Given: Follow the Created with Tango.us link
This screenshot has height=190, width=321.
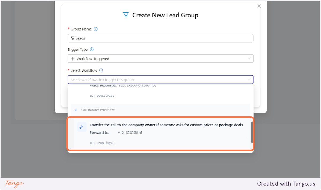Looking at the screenshot, I should (286, 184).
